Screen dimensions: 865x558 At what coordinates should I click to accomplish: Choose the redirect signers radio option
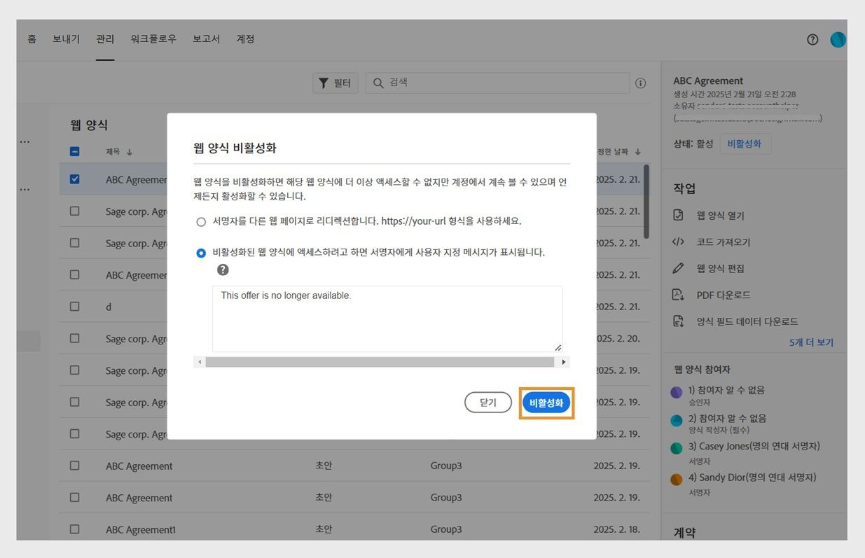[201, 221]
